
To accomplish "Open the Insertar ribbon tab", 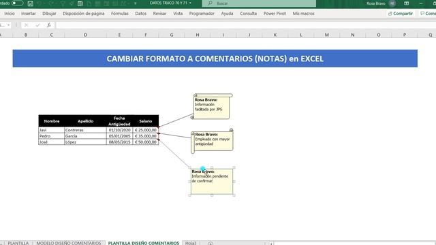I will pos(29,14).
